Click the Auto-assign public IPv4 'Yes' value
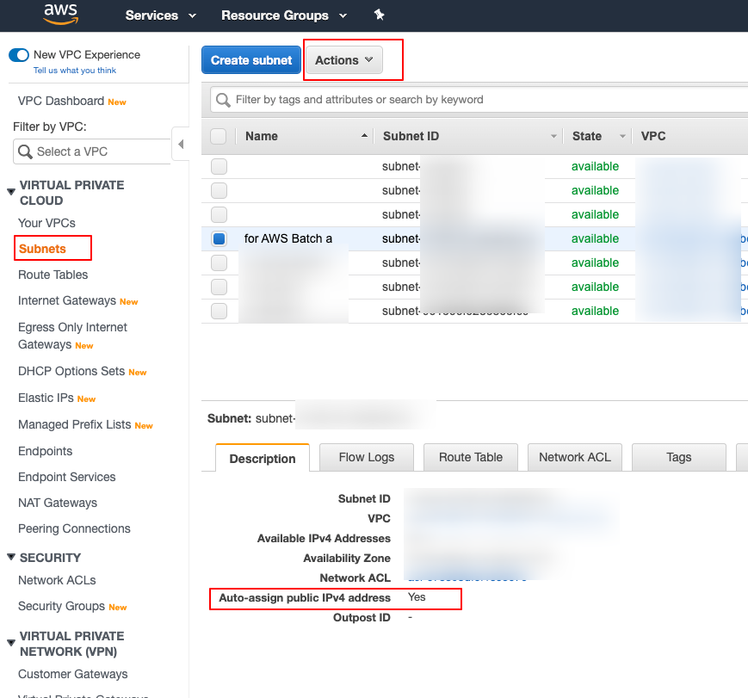Viewport: 748px width, 698px height. (x=417, y=597)
